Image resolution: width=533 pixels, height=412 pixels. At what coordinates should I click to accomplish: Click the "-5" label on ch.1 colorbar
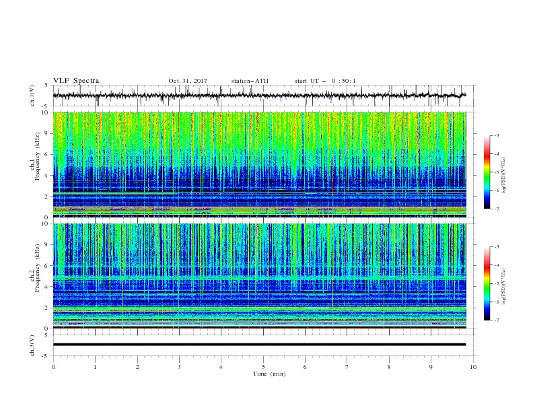pyautogui.click(x=497, y=172)
